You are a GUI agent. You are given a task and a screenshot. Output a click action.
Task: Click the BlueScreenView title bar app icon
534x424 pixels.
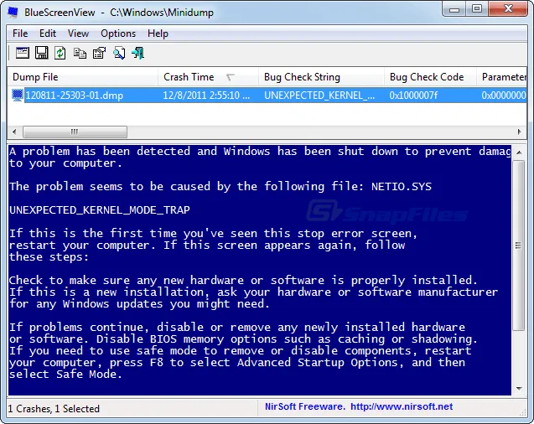coord(13,13)
